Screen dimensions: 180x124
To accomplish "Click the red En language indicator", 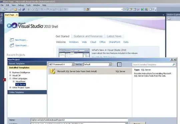I will click(x=4, y=80).
